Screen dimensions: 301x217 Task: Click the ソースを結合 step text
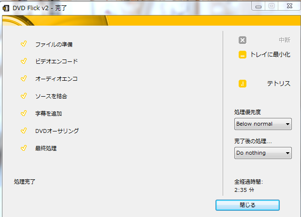click(51, 96)
